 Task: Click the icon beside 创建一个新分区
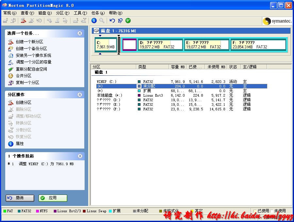tap(11, 42)
